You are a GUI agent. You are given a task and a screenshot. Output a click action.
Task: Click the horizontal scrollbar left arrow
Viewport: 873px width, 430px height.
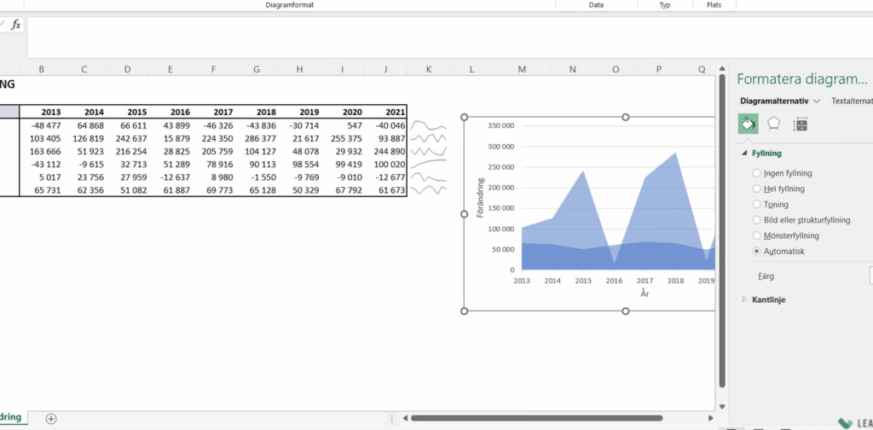pos(405,418)
